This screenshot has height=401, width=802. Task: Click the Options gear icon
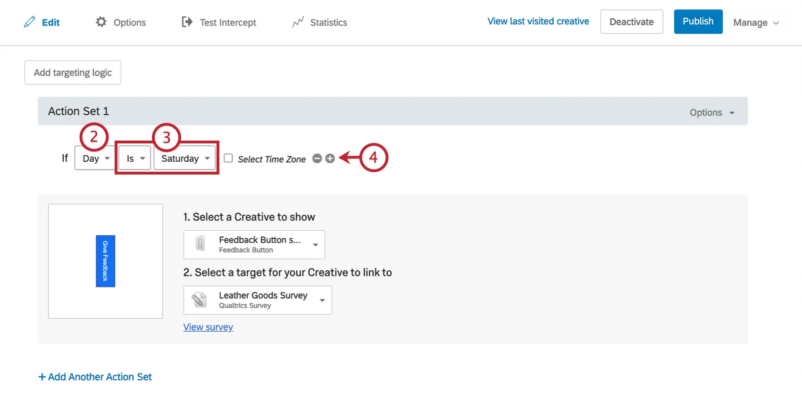[101, 22]
